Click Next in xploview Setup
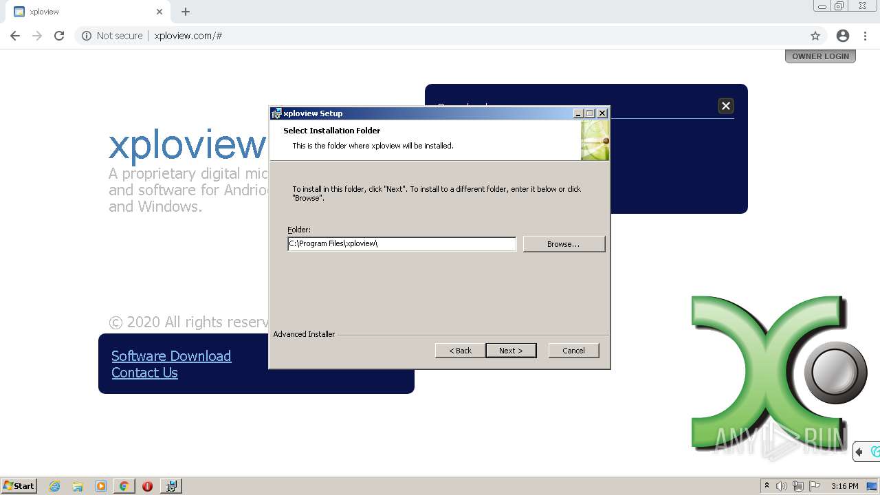This screenshot has width=880, height=495. [x=511, y=351]
